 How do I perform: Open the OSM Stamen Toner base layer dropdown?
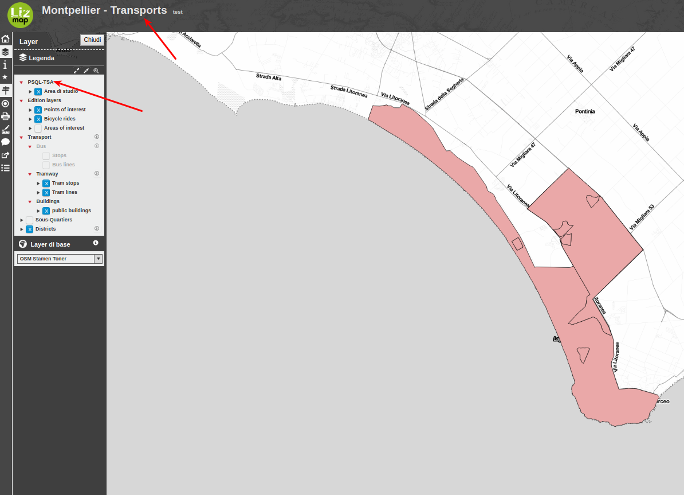pyautogui.click(x=98, y=259)
